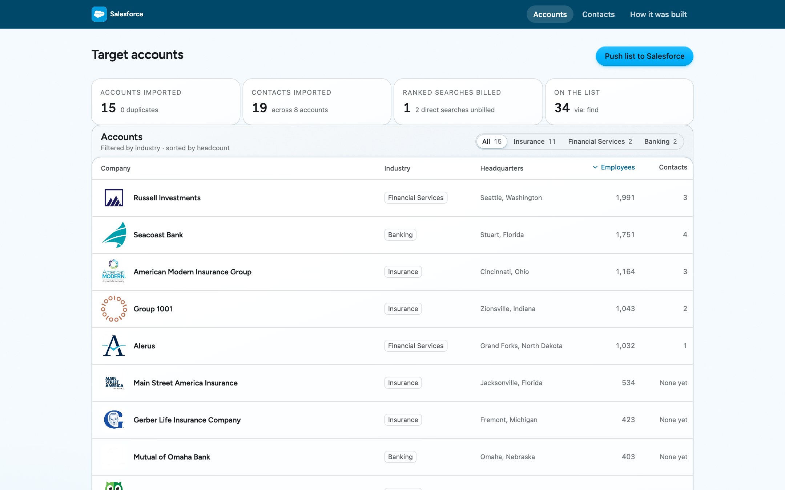
Task: Sort by the Company column header
Action: (x=116, y=168)
